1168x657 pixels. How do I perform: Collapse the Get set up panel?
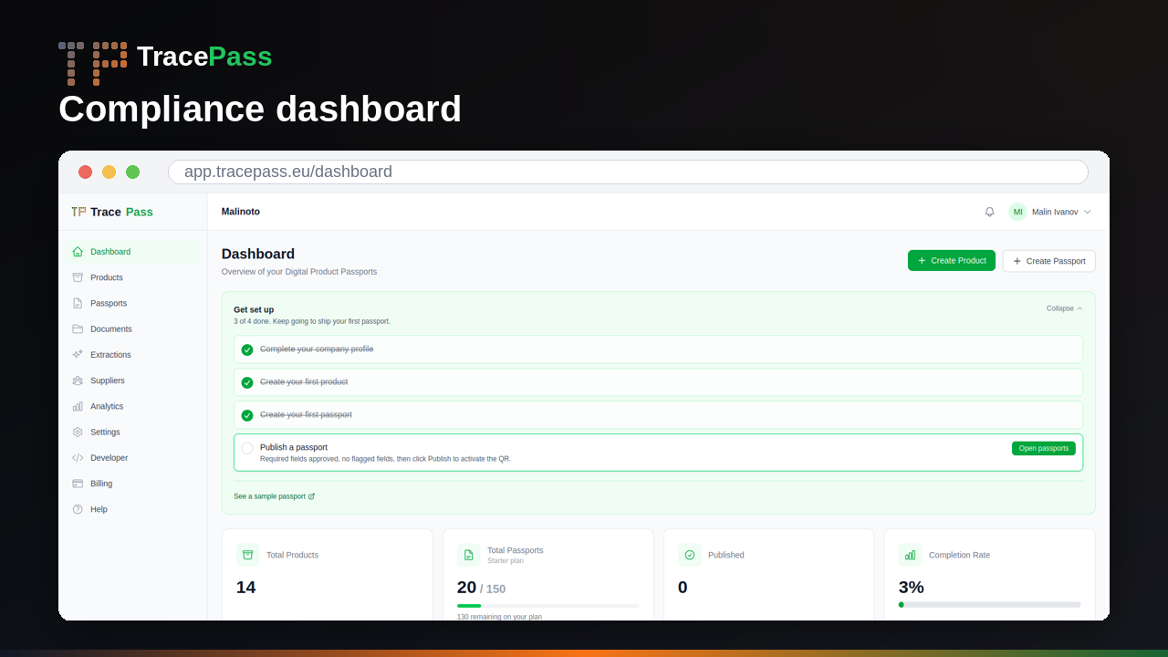1064,308
